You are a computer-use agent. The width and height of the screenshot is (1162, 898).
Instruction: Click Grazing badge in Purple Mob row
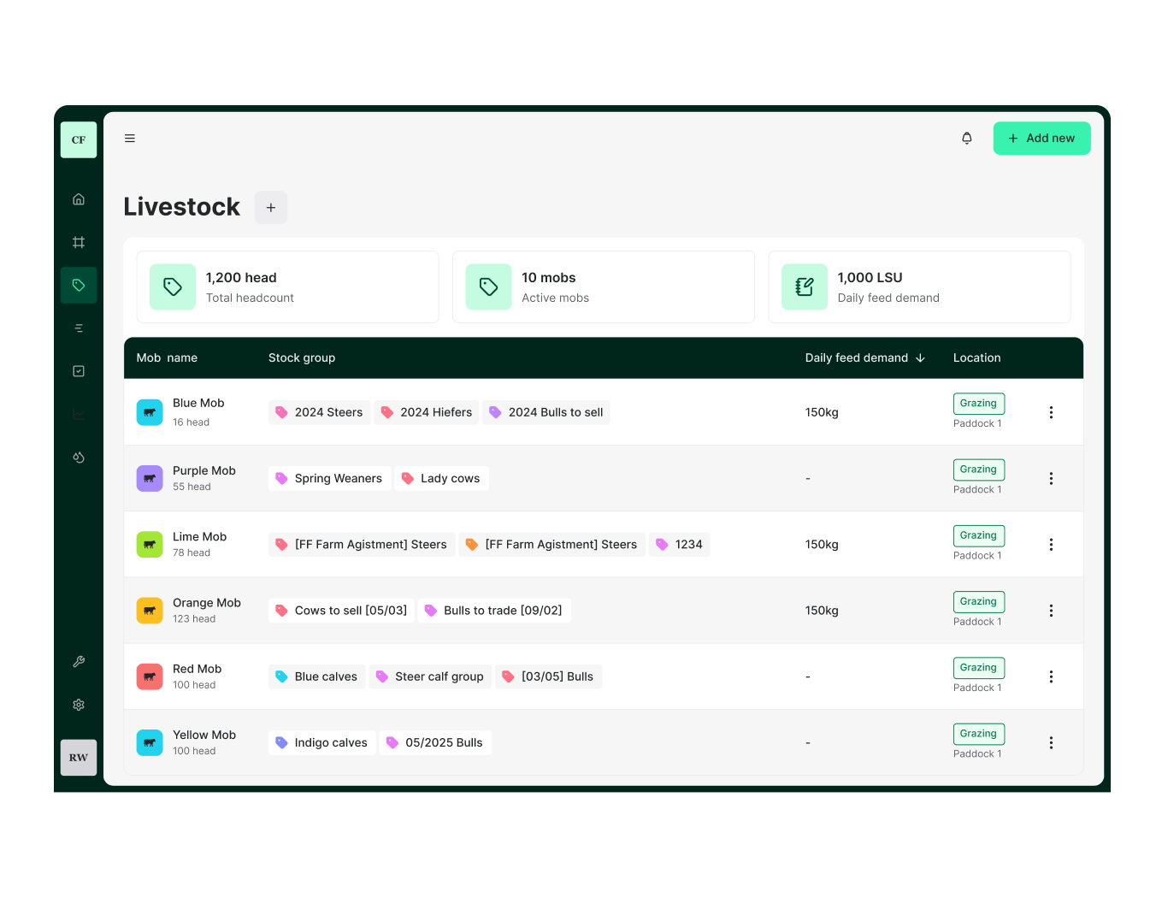click(x=979, y=470)
